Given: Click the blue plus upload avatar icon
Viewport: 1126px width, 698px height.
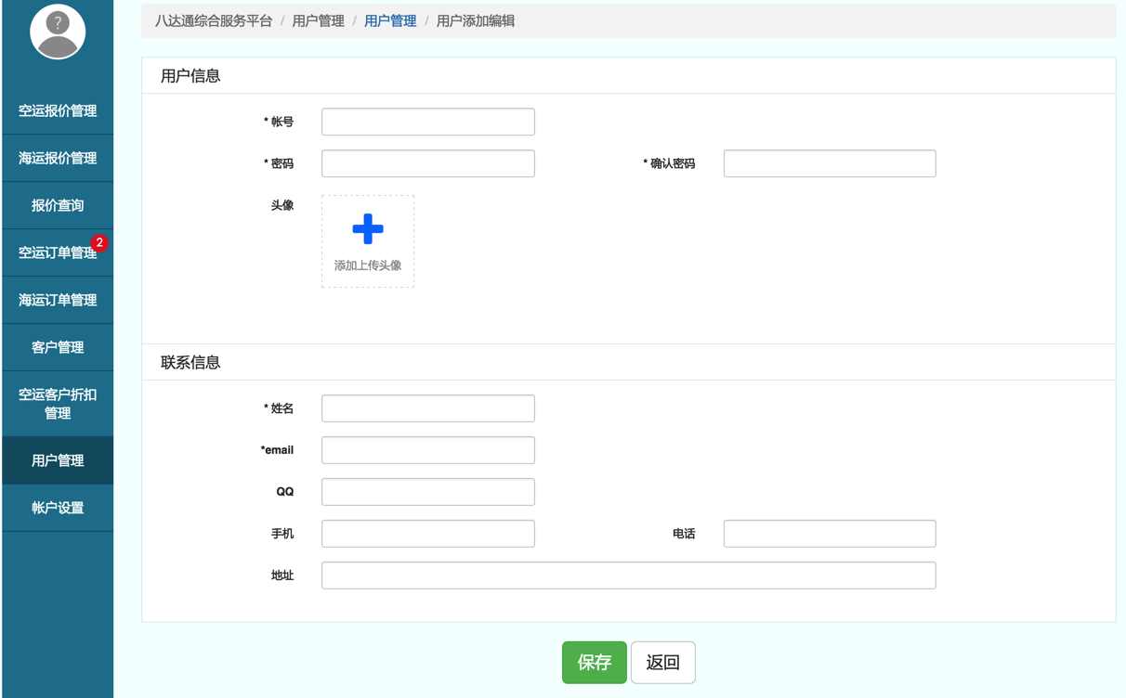Looking at the screenshot, I should pos(368,229).
